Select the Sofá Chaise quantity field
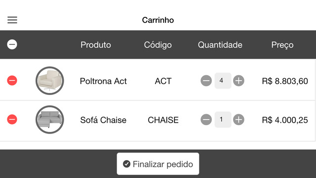The height and width of the screenshot is (178, 316). coord(223,120)
